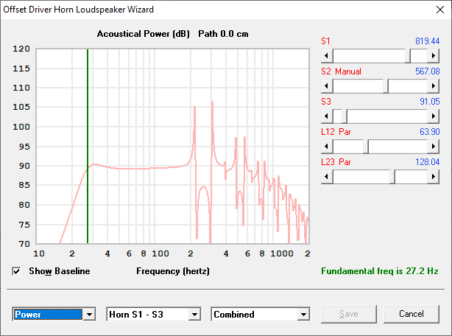Screen dimensions: 452x336
Task: Click the S1 slider left arrow
Action: click(x=327, y=56)
